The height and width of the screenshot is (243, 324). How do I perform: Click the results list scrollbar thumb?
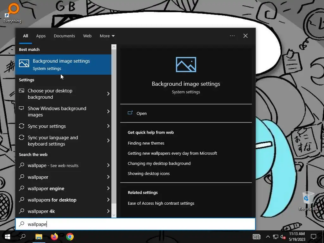coord(114,127)
